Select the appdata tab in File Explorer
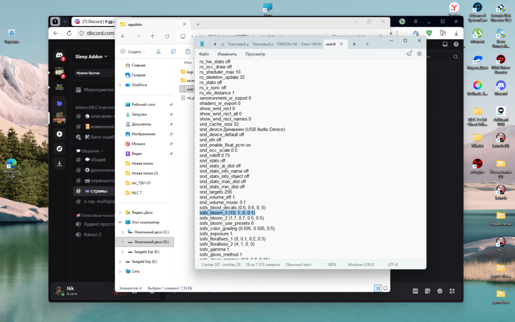Viewport: 515px width, 322px height. point(153,24)
